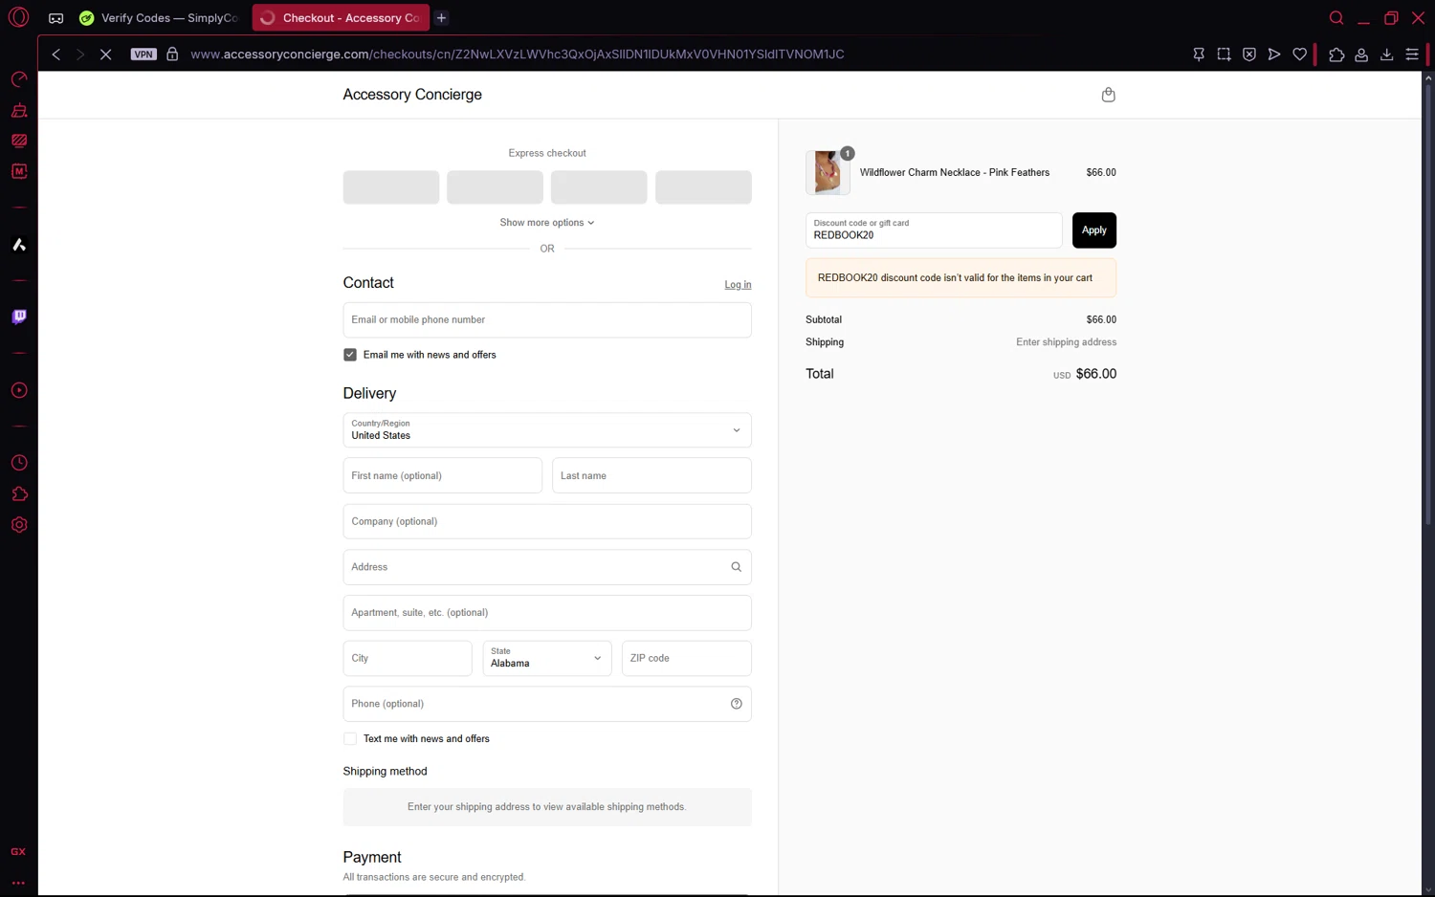The width and height of the screenshot is (1435, 897).
Task: Open the Opera menu logo
Action: coord(18,17)
